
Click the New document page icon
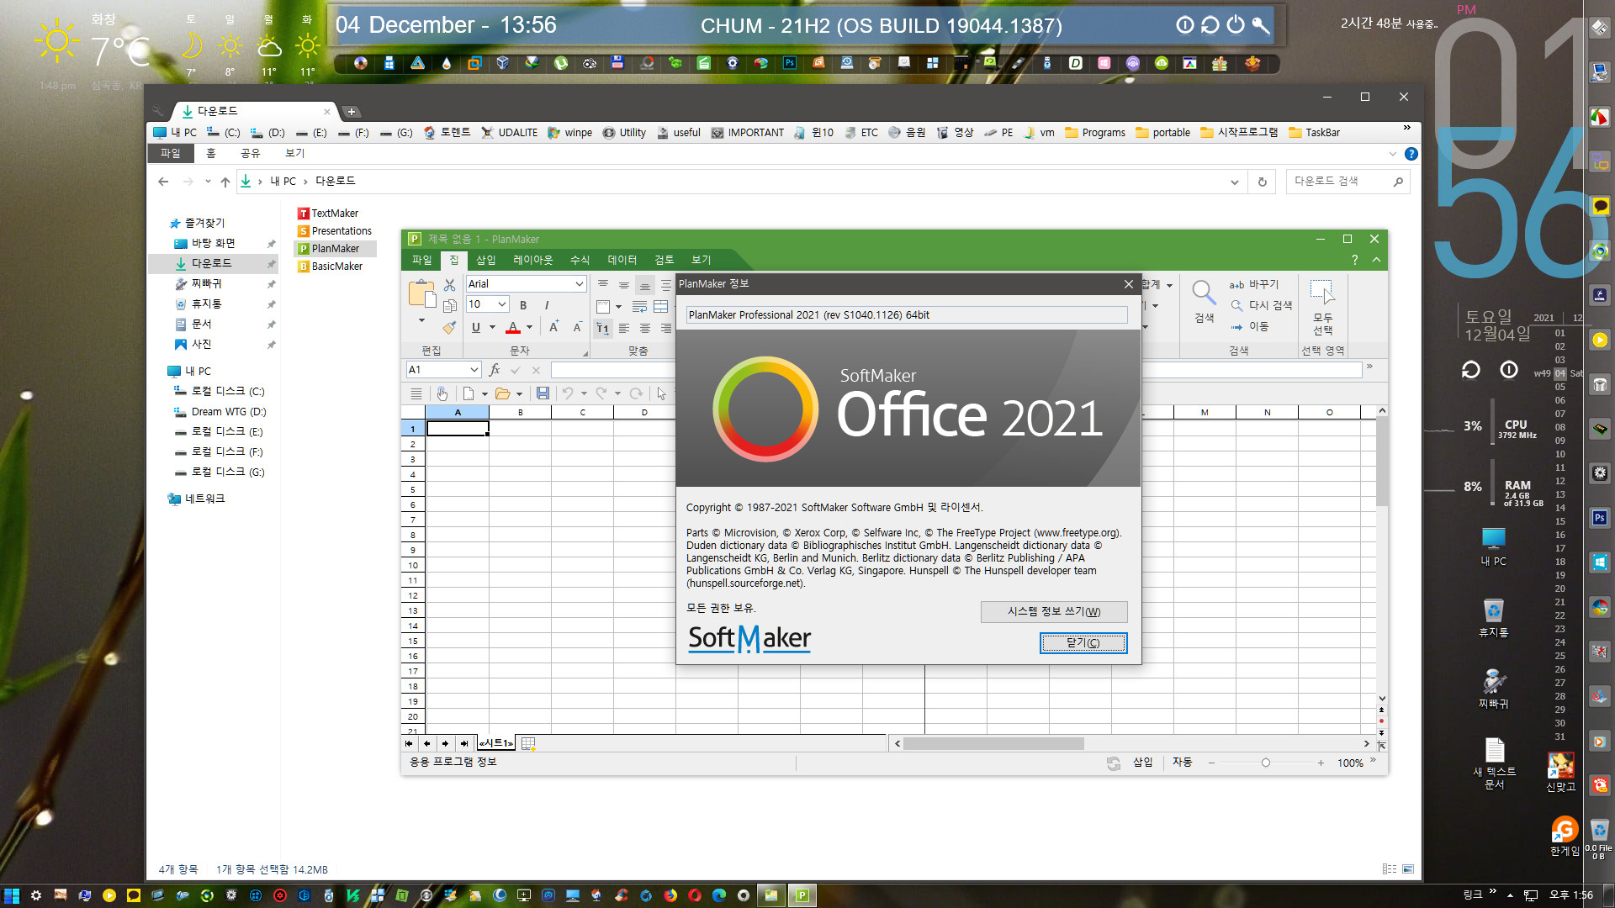[469, 393]
